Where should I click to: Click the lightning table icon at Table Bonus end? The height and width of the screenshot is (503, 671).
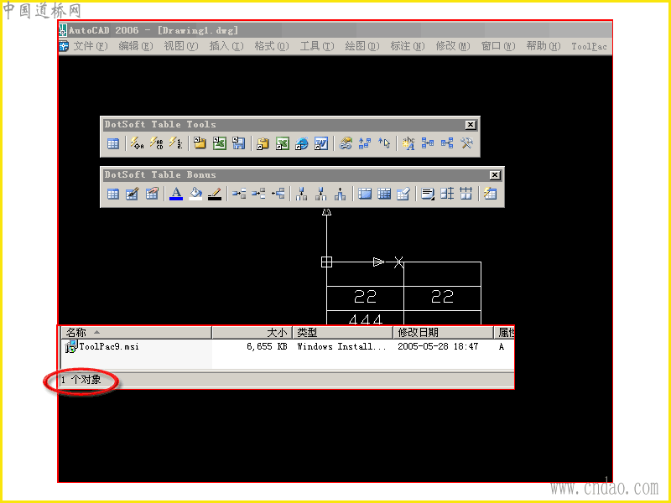click(x=490, y=194)
